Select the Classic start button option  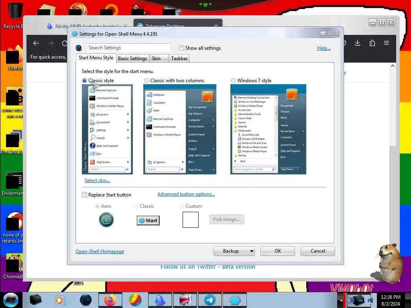136,206
